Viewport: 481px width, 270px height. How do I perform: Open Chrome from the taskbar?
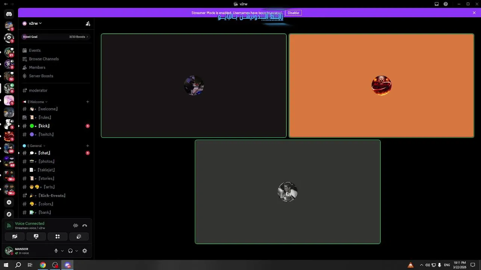(x=43, y=265)
